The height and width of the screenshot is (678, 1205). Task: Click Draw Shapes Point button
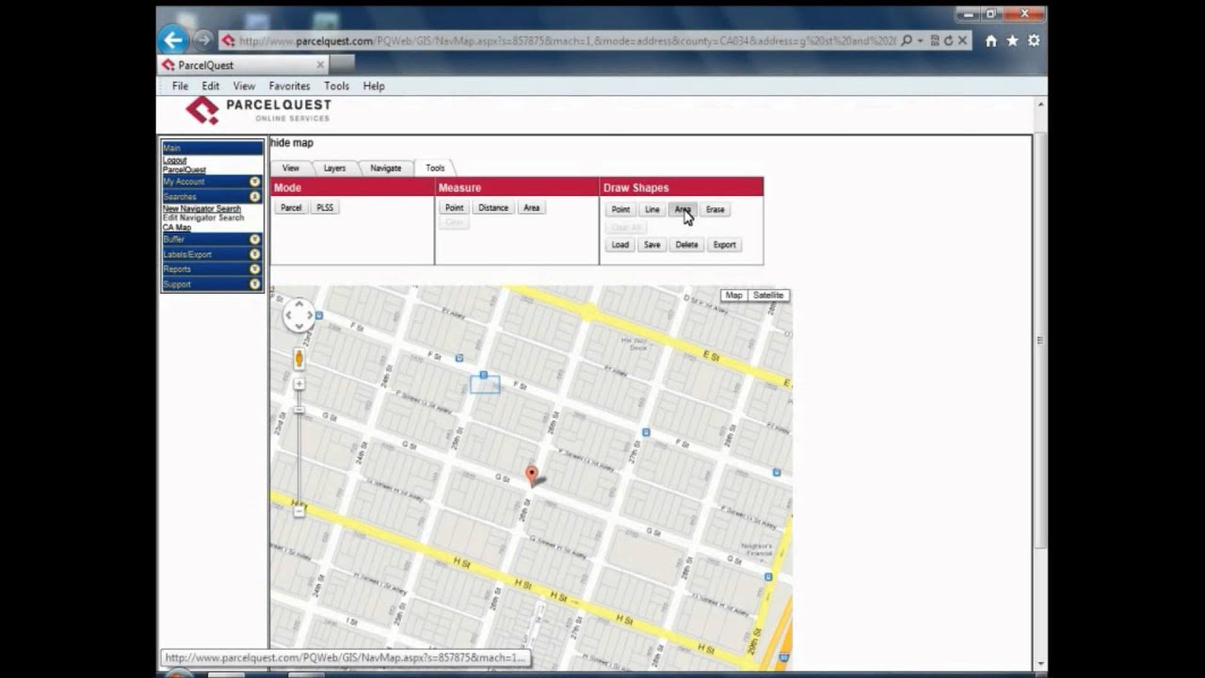tap(620, 210)
